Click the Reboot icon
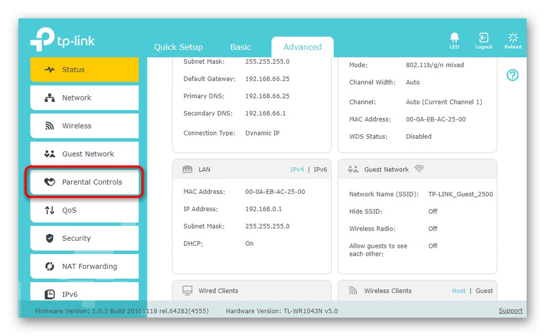The width and height of the screenshot is (545, 336). click(513, 37)
